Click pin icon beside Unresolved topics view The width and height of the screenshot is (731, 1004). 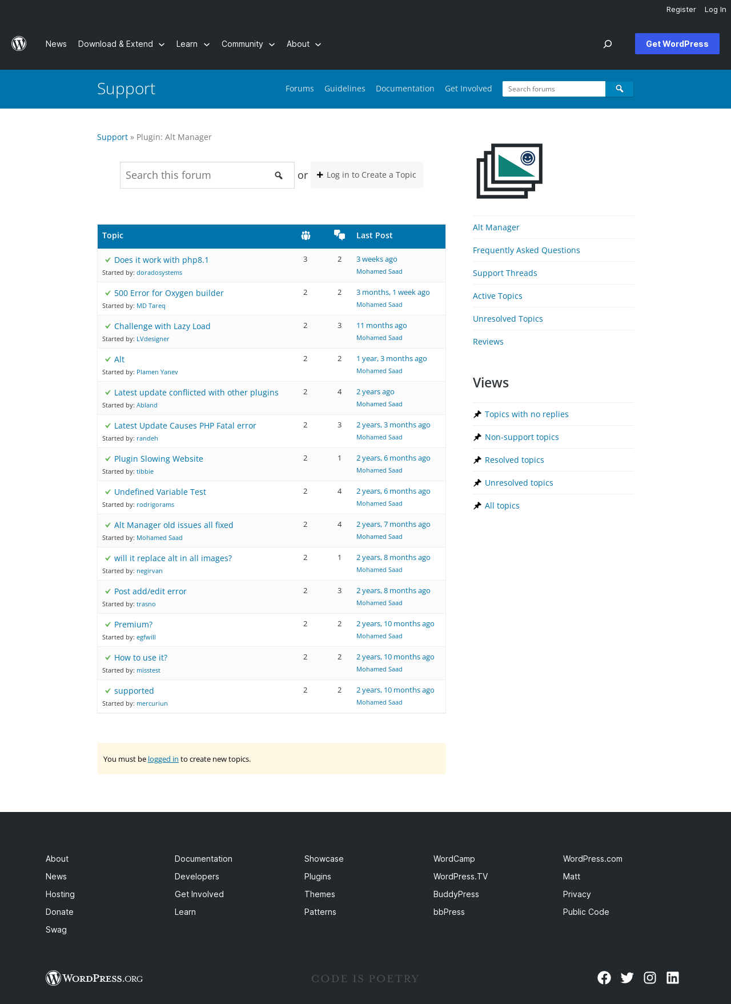point(477,483)
